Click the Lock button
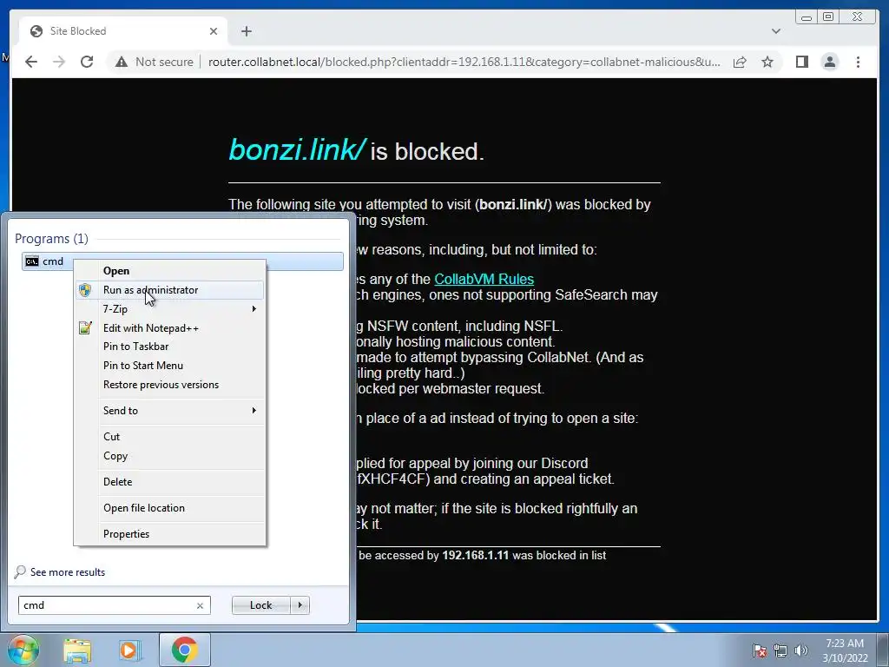 [x=260, y=605]
